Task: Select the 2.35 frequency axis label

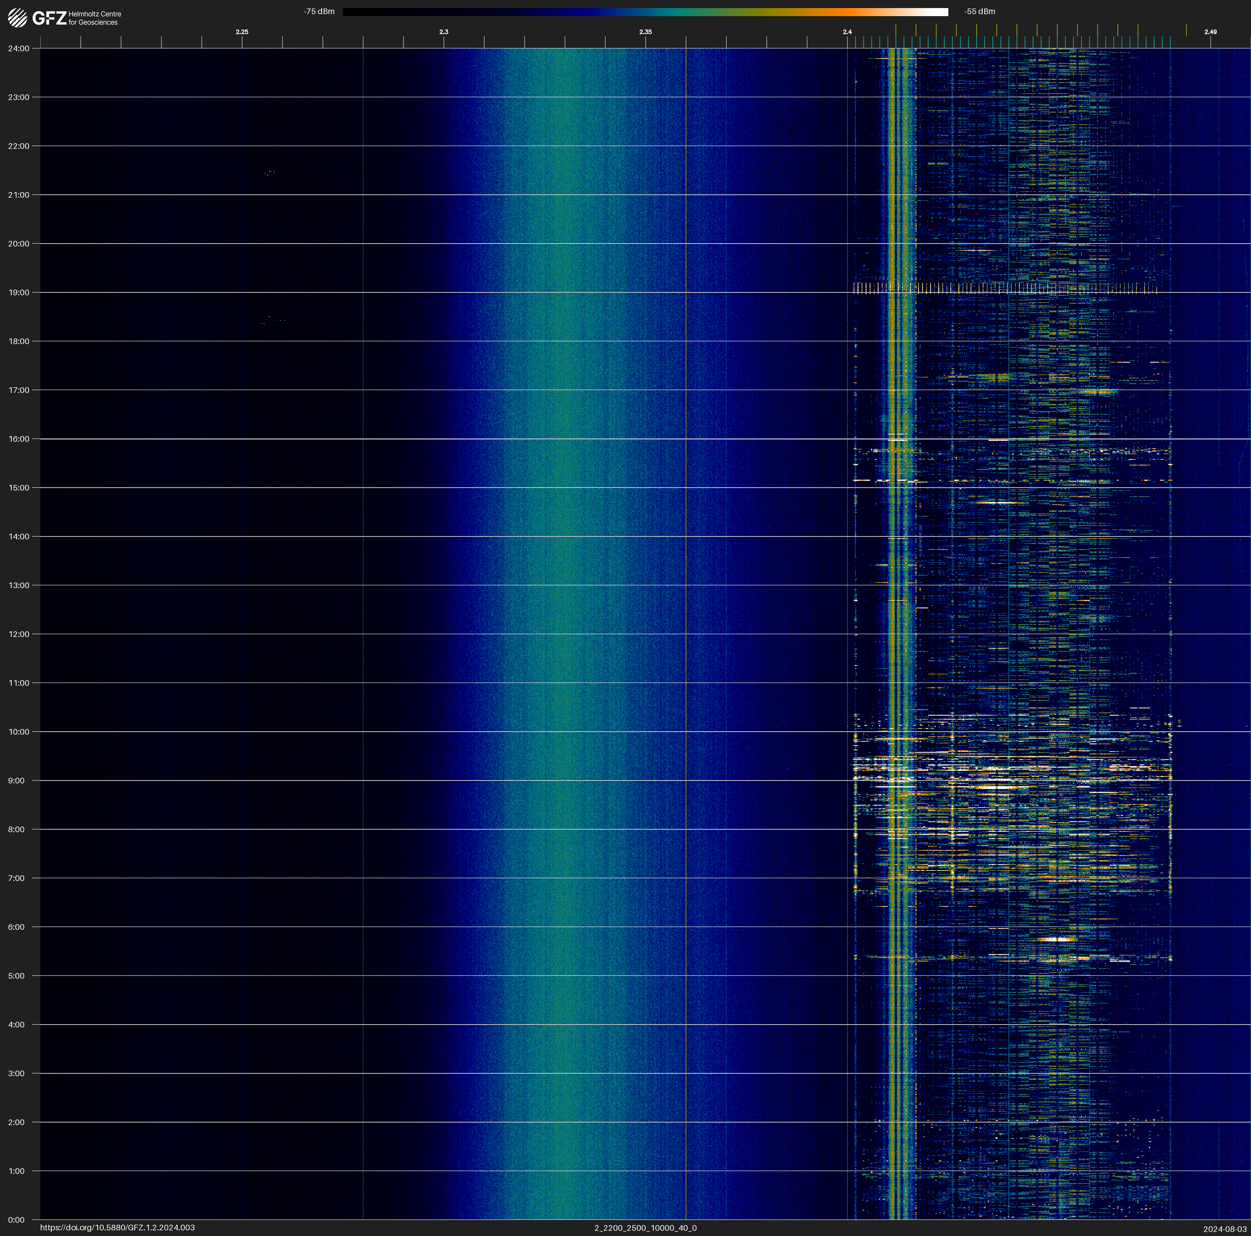Action: 645,32
